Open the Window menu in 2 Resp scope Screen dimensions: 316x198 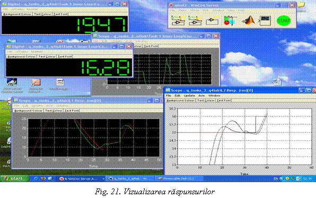point(214,95)
